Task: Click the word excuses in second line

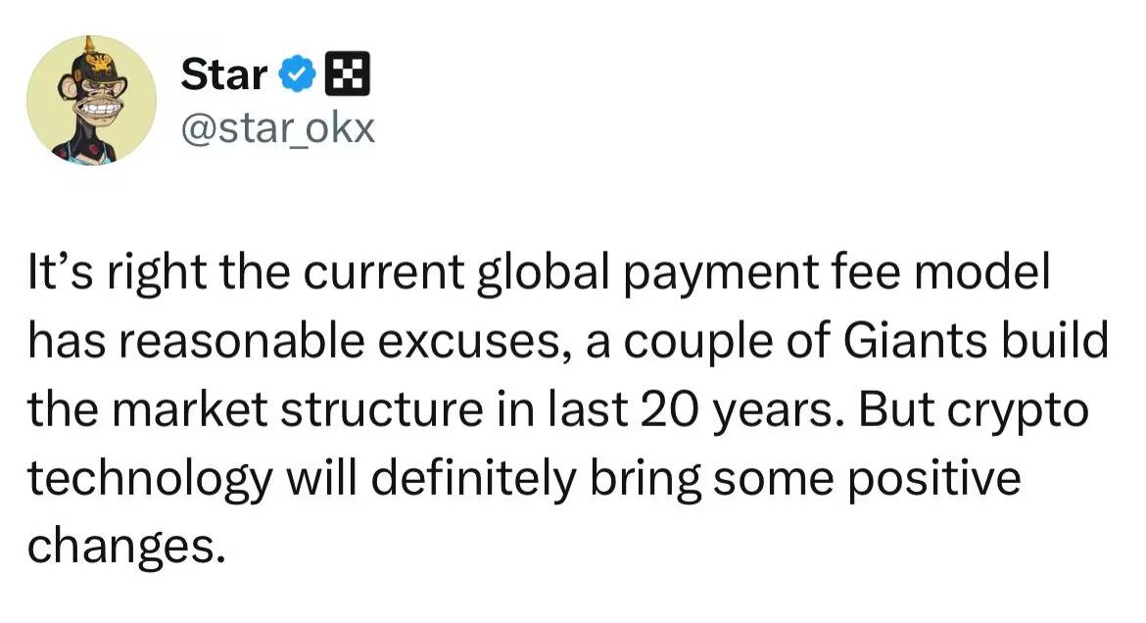Action: point(475,342)
